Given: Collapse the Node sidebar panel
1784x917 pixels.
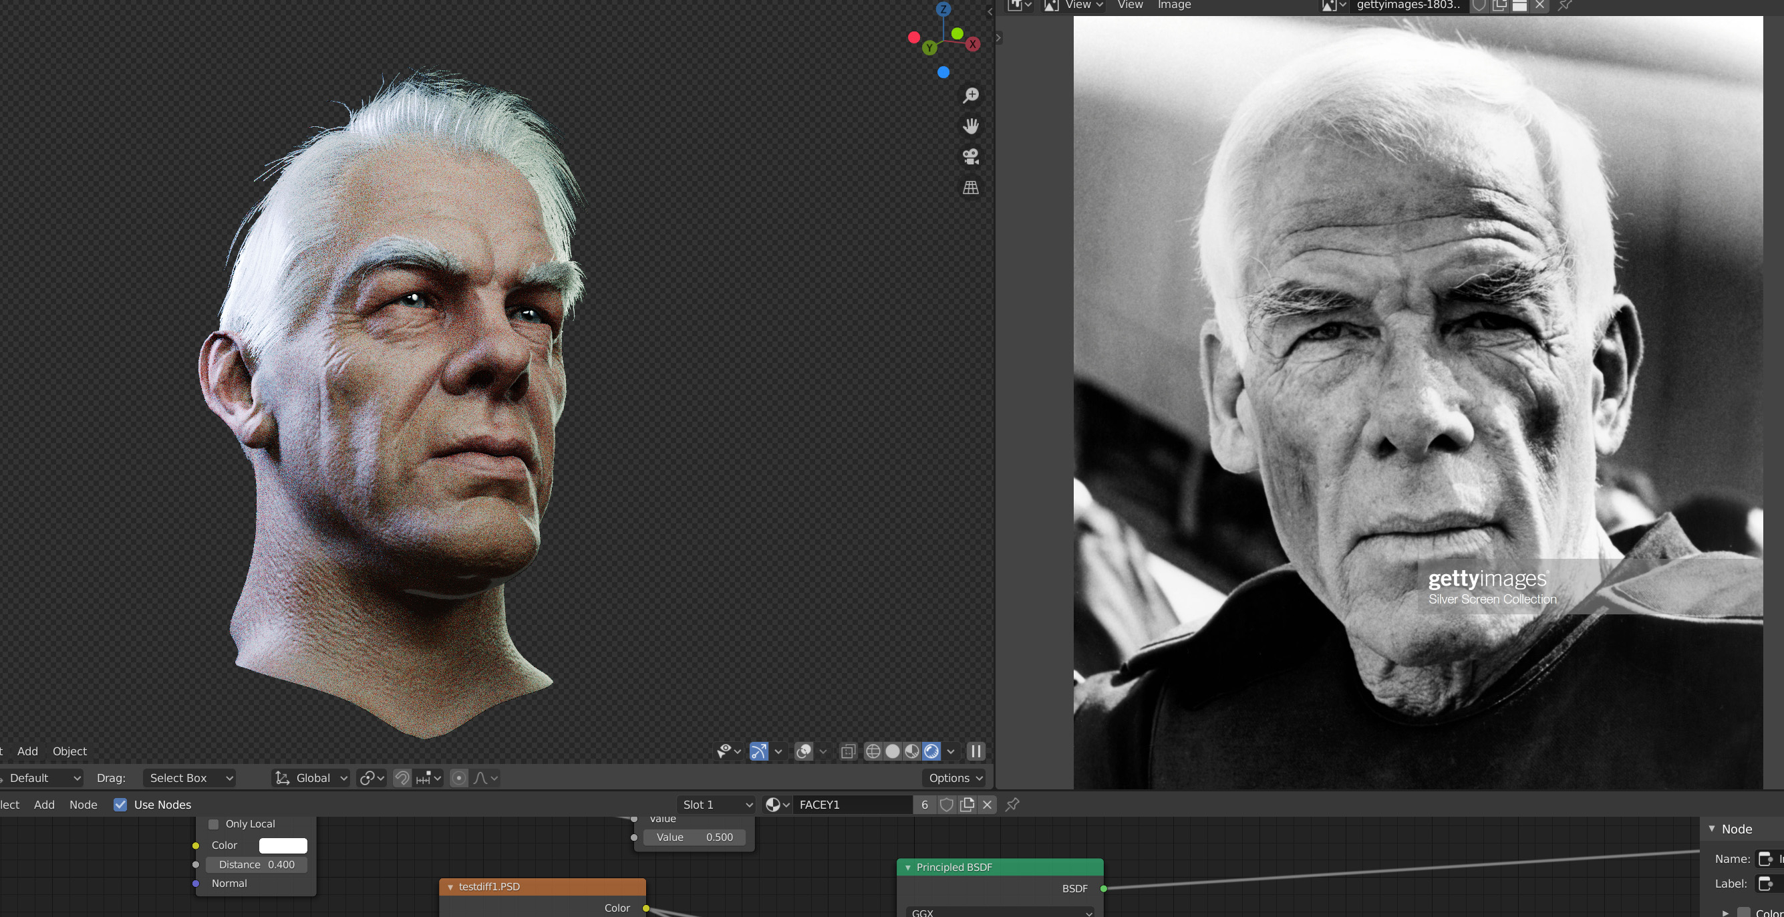Looking at the screenshot, I should click(x=1712, y=829).
